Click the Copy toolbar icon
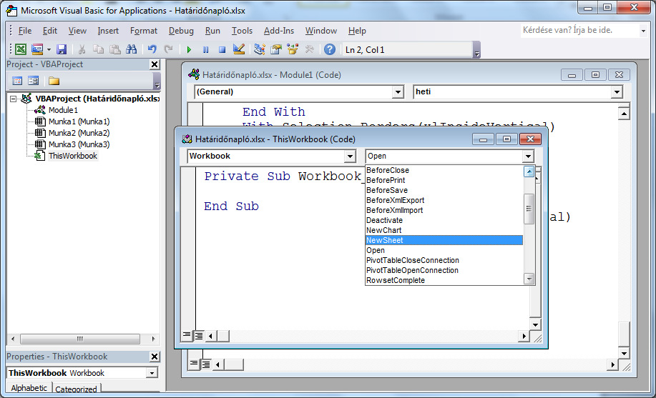 98,50
